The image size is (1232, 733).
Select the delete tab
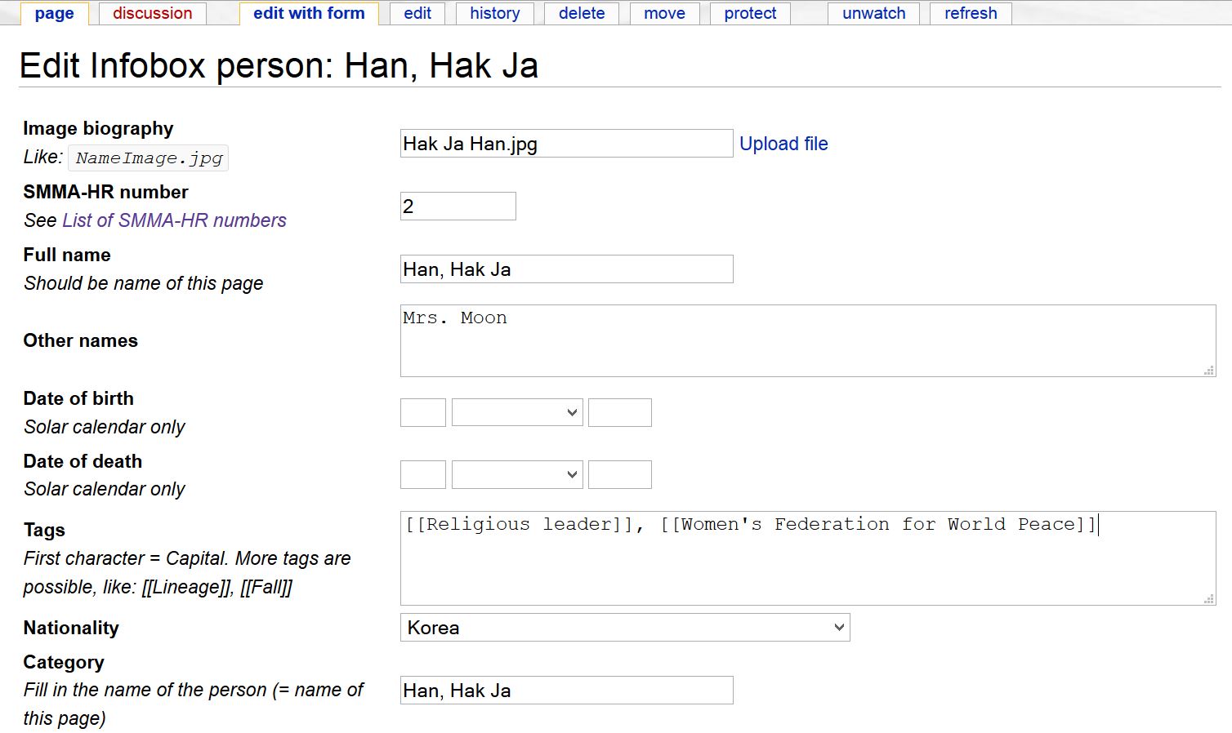point(581,13)
